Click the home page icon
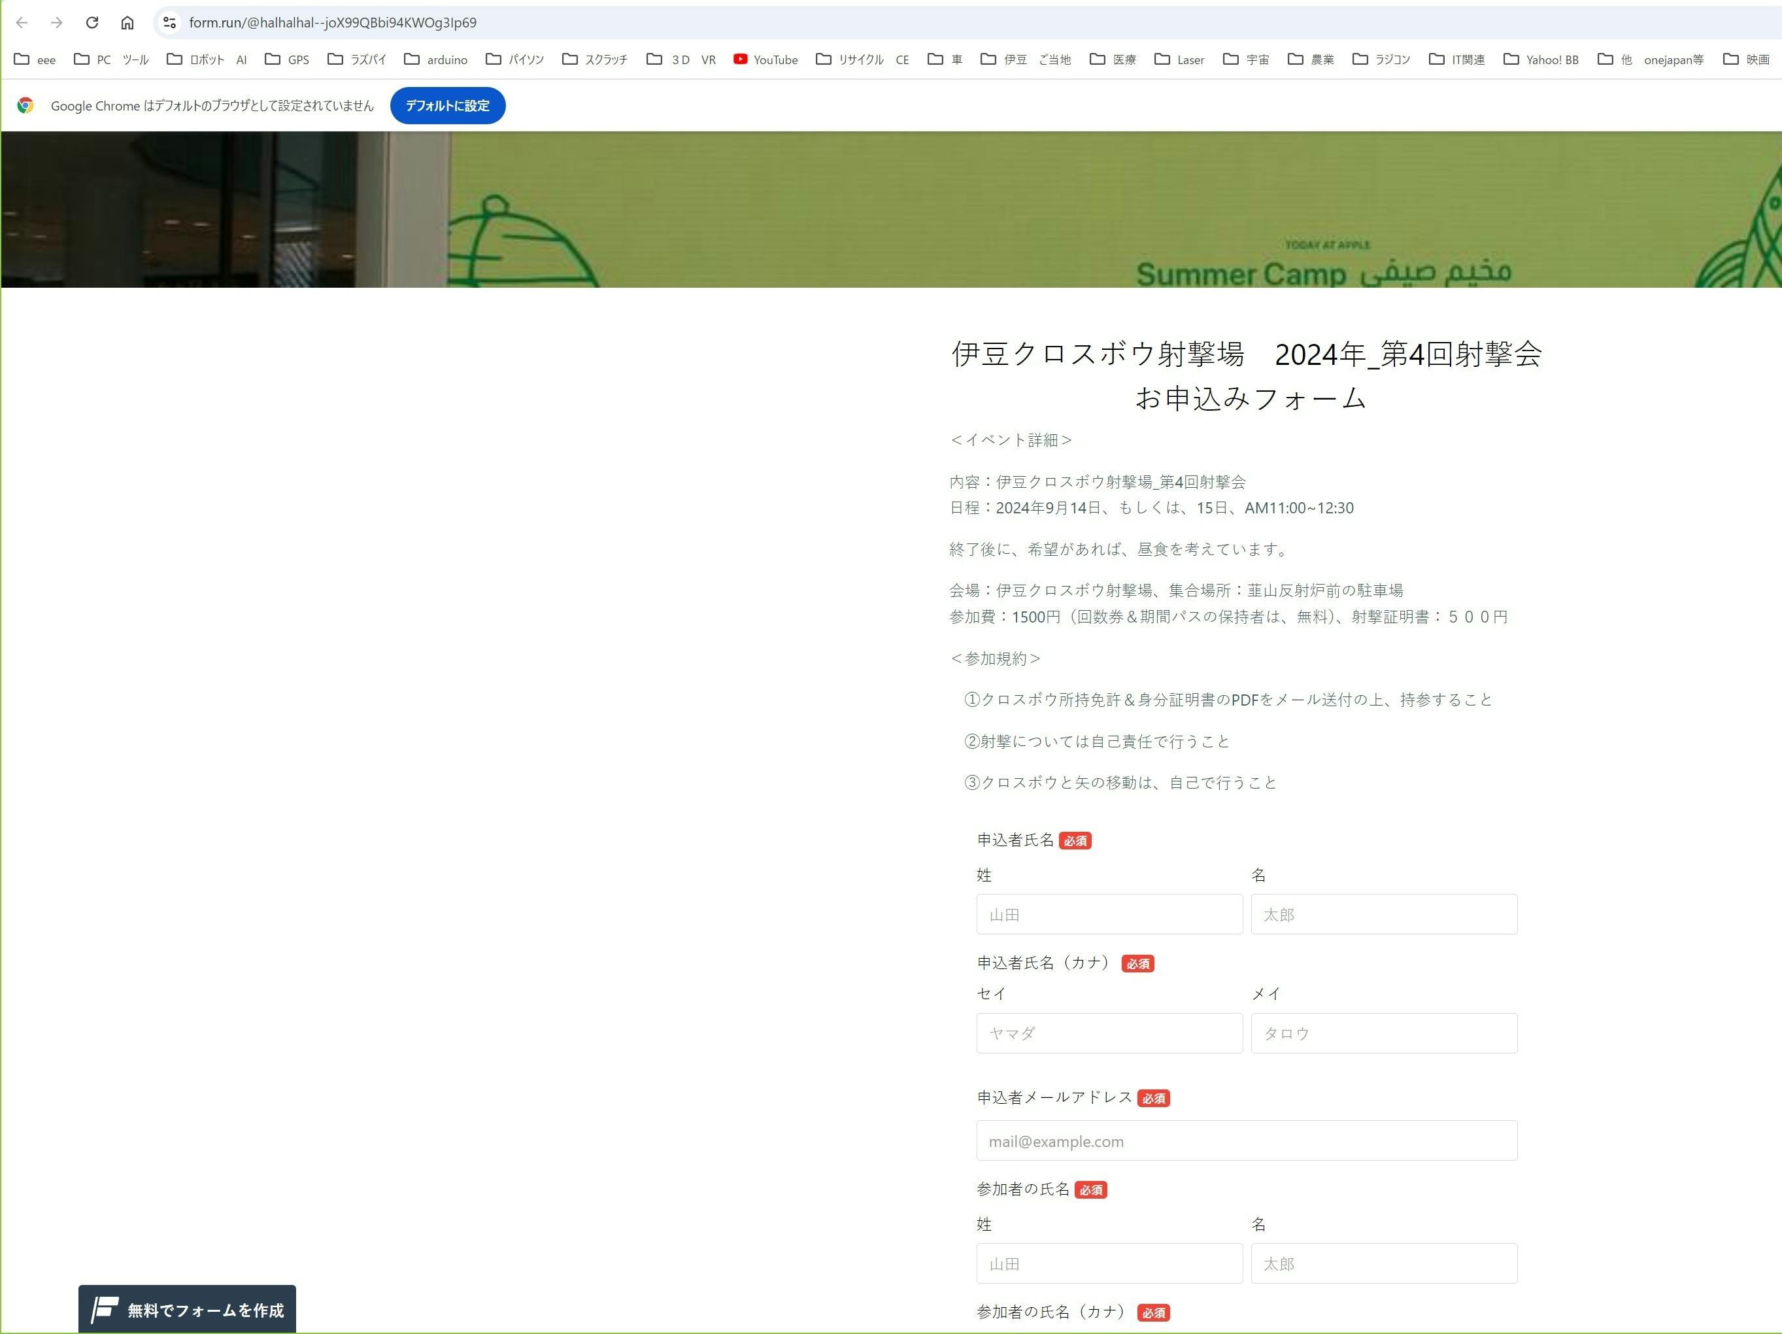 coord(127,23)
